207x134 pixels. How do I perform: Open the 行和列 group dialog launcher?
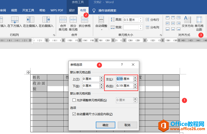54,35
